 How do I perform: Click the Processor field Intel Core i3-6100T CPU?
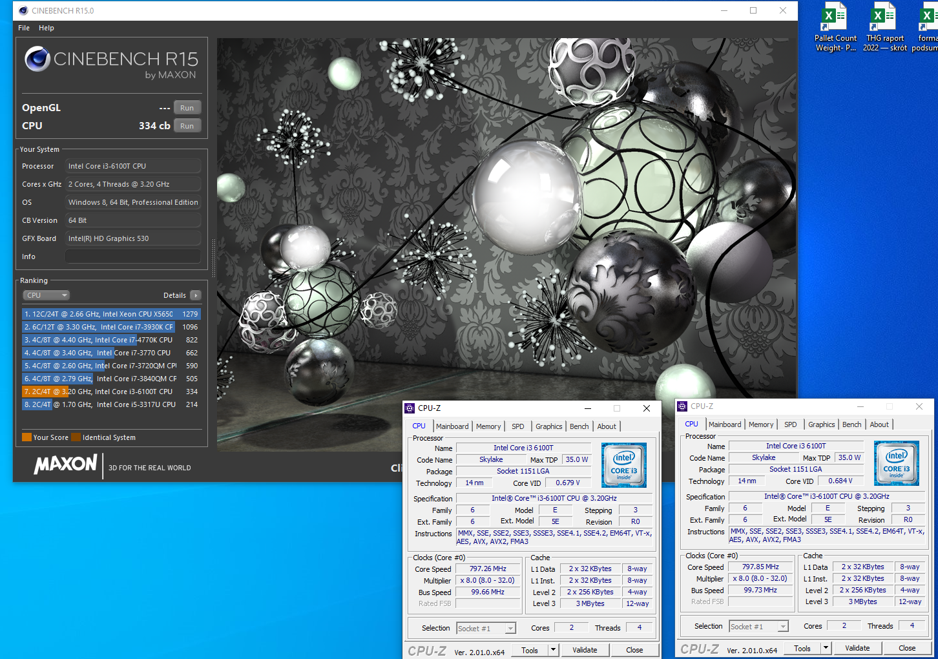pos(133,166)
